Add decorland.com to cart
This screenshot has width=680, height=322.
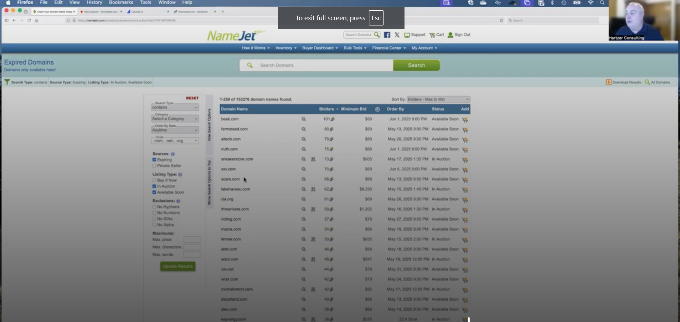click(465, 300)
